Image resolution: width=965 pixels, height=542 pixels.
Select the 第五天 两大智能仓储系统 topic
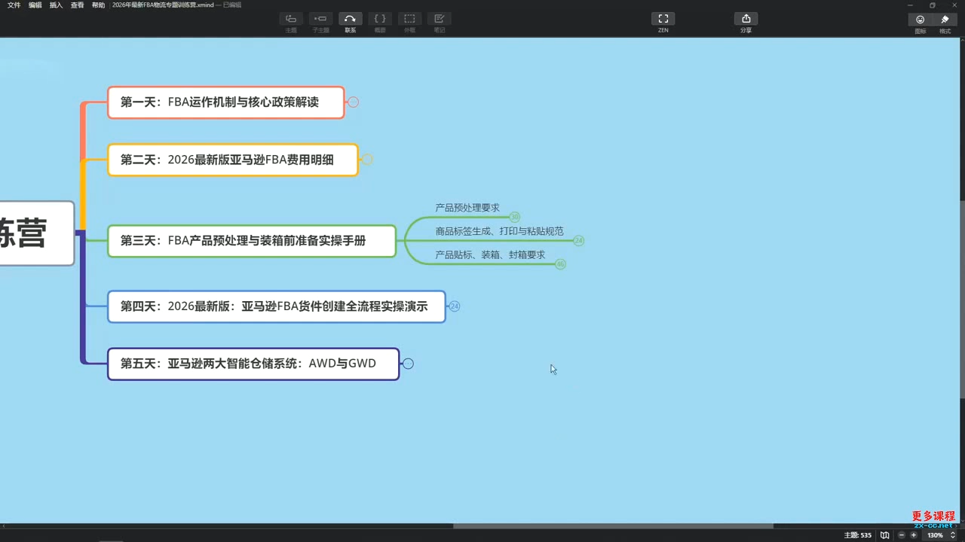click(253, 364)
